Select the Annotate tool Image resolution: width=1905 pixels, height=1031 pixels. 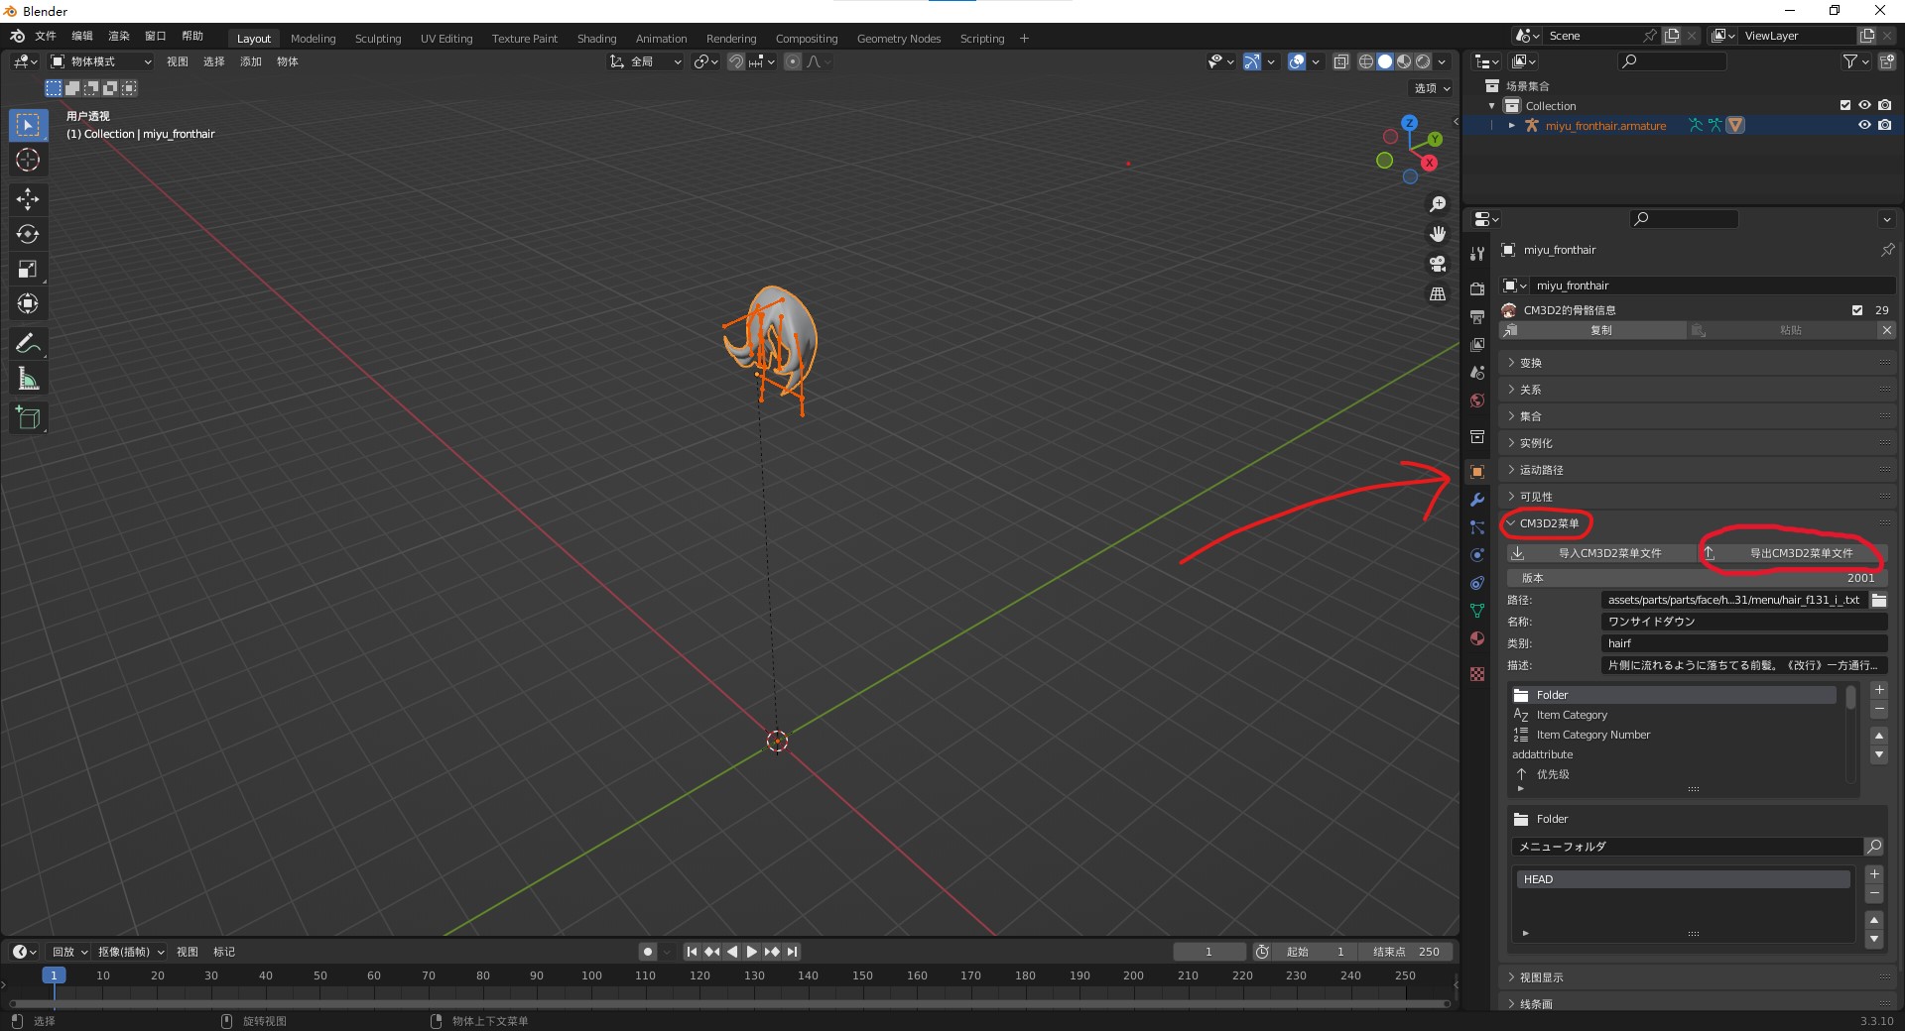pos(28,344)
